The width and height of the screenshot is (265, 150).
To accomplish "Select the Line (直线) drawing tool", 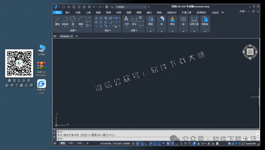I will [57, 20].
